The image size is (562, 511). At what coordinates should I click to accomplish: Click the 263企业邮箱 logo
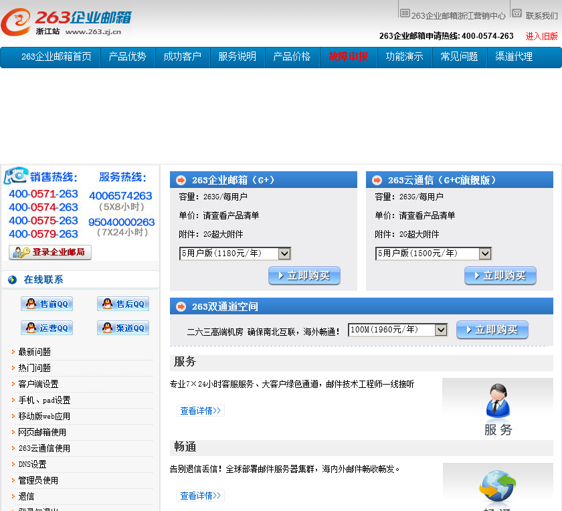(x=66, y=22)
